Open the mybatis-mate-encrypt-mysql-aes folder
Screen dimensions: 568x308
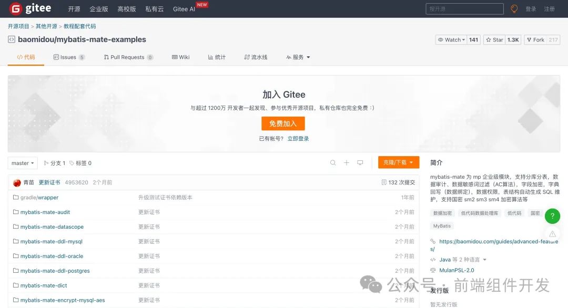63,300
